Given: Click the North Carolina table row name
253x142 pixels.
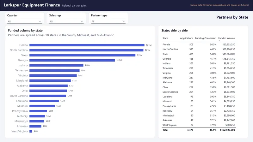Looking at the screenshot, I should (170, 49).
